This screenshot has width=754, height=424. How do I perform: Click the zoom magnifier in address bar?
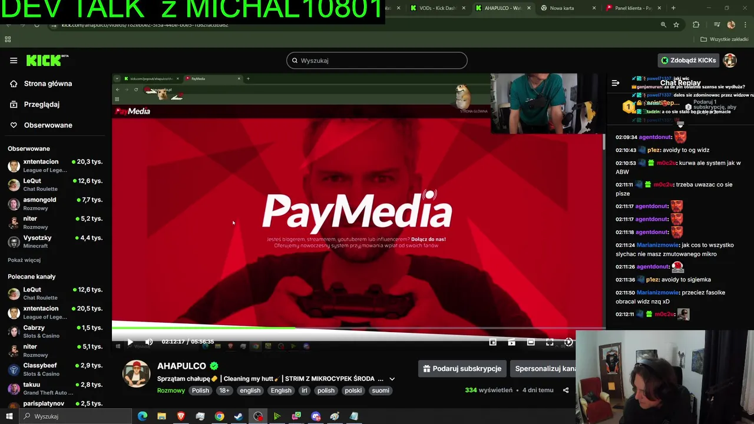663,25
